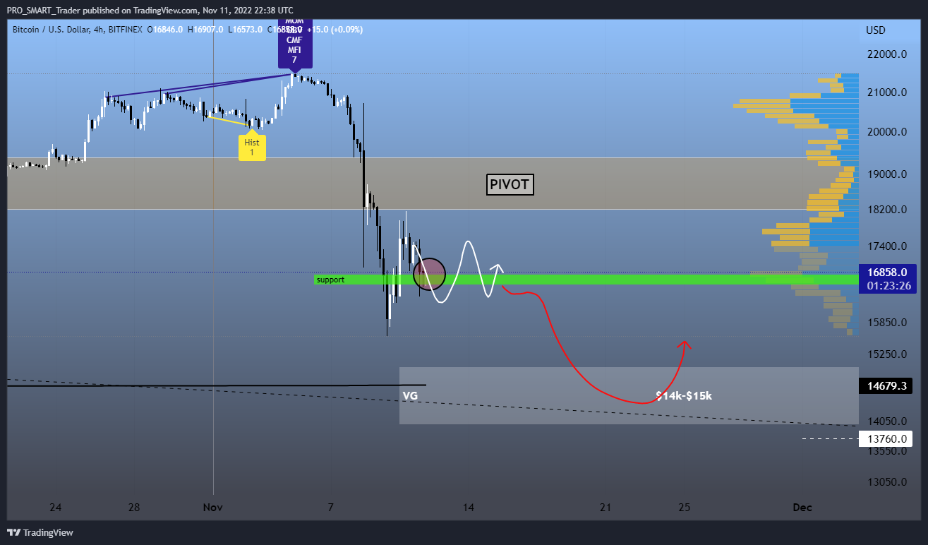Click the 17400.0 price axis value
The width and height of the screenshot is (928, 545).
[x=886, y=246]
